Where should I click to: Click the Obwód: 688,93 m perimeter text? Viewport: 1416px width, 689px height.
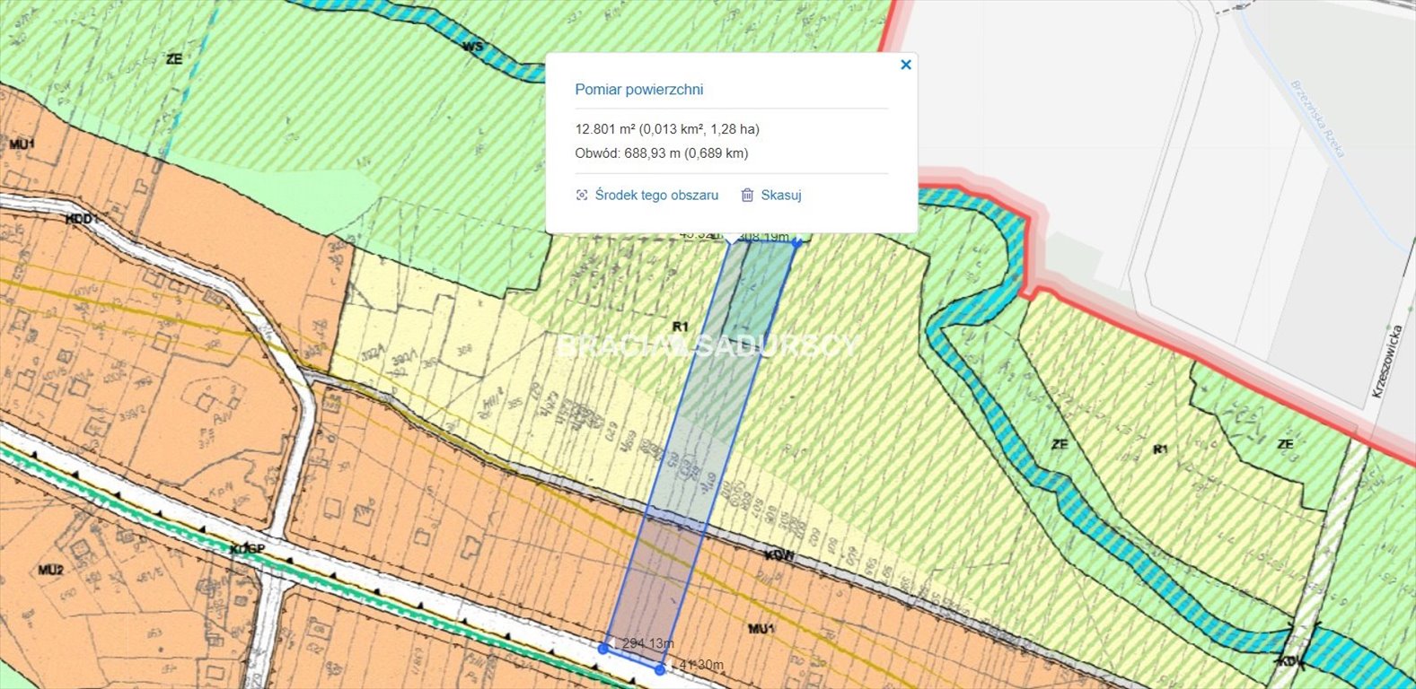pos(662,153)
